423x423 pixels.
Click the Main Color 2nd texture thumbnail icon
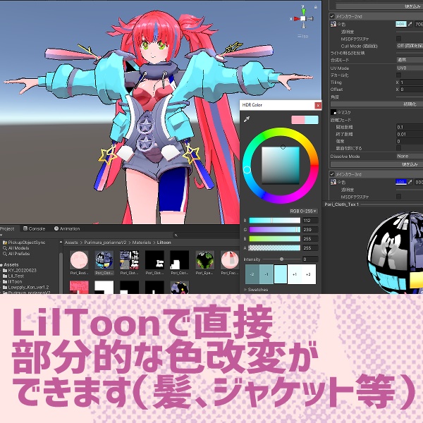(x=333, y=24)
